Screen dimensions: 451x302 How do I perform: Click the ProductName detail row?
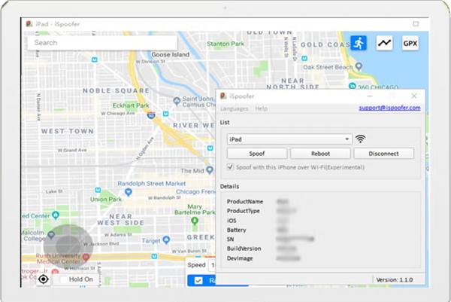click(x=258, y=201)
